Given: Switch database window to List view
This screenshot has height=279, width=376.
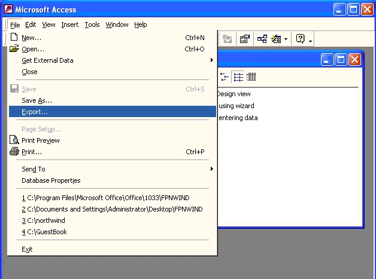Looking at the screenshot, I should tap(238, 77).
